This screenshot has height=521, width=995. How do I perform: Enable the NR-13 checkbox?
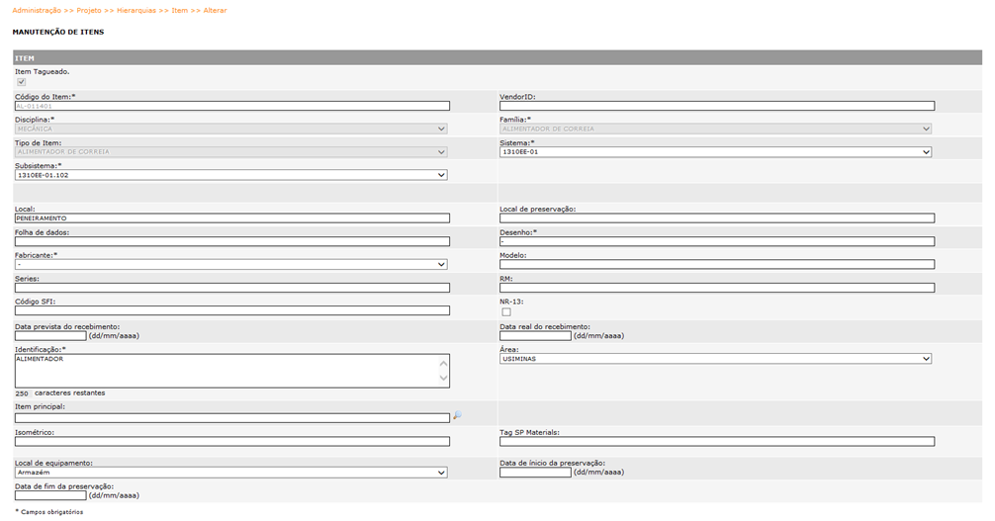tap(506, 312)
